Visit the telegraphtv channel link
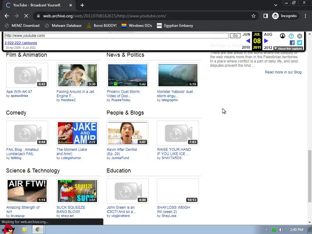Image resolution: width=312 pixels, height=234 pixels. click(x=170, y=100)
